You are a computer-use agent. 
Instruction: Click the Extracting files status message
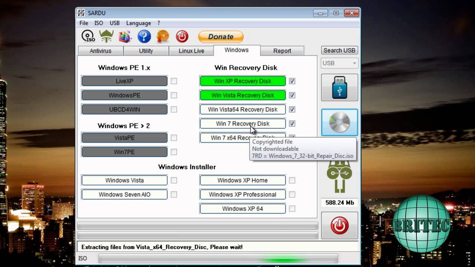coord(162,247)
